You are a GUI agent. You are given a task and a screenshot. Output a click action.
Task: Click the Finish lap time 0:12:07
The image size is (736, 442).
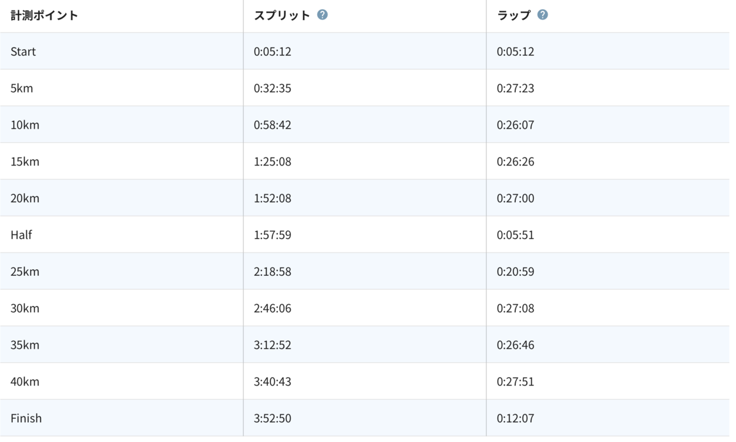(515, 419)
